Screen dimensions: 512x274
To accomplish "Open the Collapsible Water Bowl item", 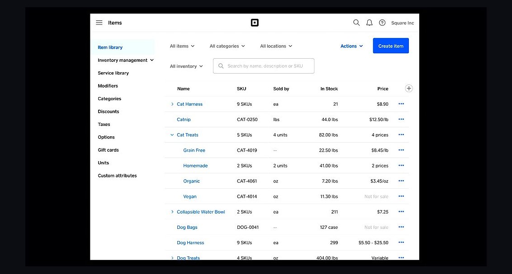I will tap(201, 212).
